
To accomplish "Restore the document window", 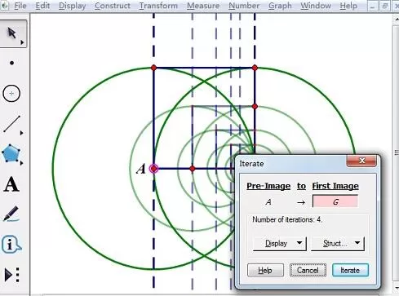I will (x=384, y=6).
